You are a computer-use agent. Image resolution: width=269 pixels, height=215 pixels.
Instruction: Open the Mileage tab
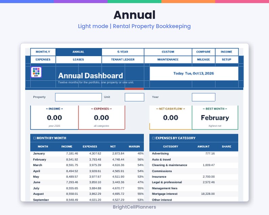click(x=204, y=60)
